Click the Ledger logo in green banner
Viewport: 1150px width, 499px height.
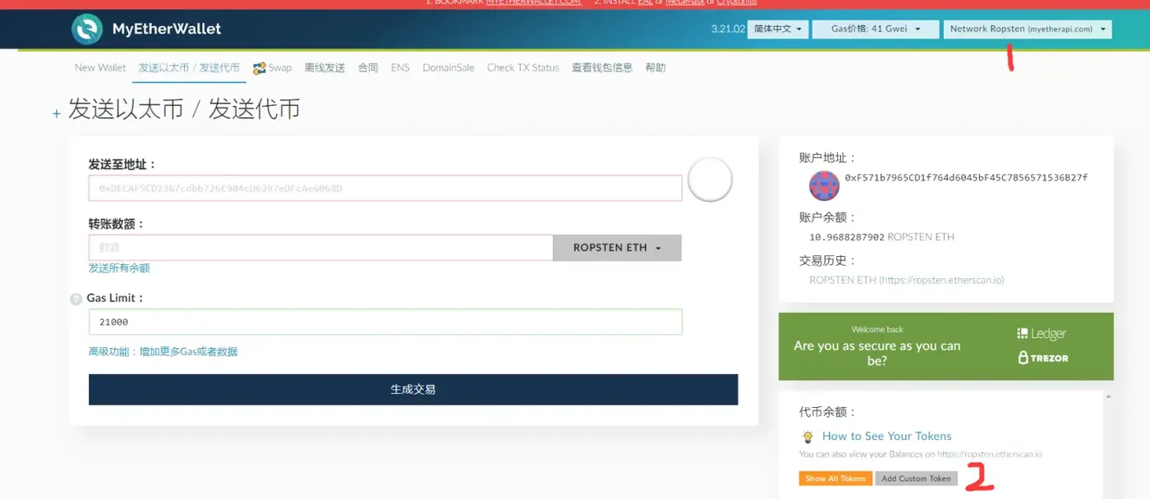(1042, 333)
